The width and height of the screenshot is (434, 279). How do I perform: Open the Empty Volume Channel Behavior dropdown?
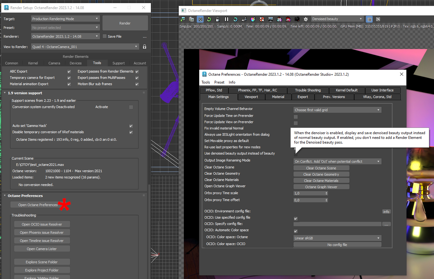337,110
